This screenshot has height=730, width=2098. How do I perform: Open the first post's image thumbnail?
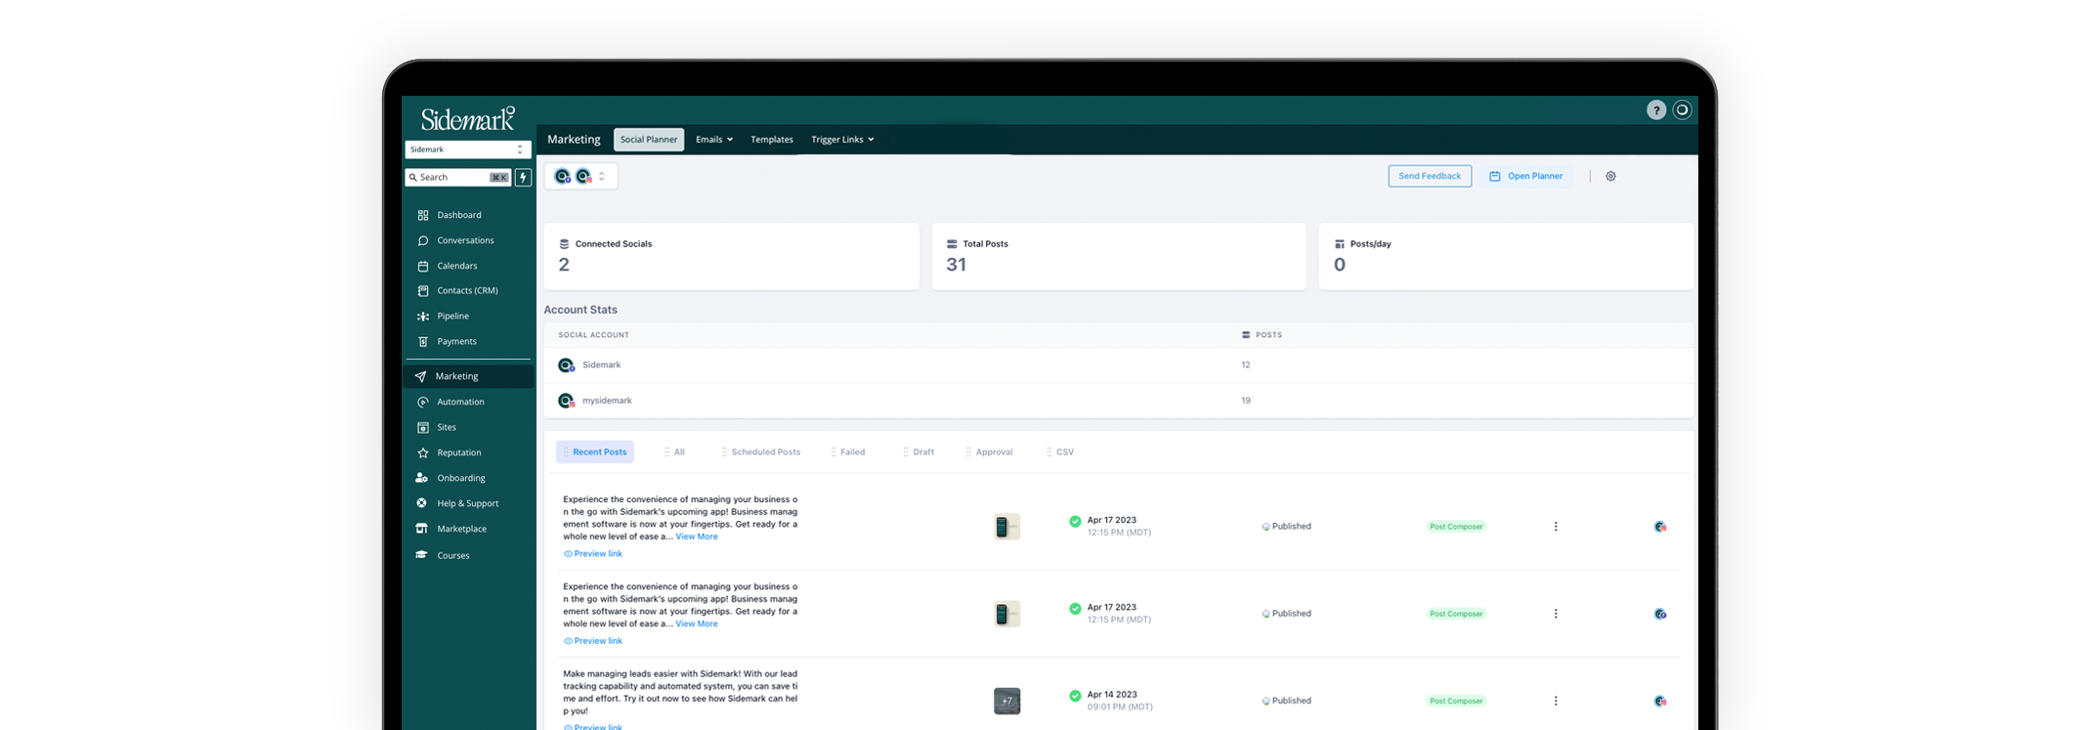coord(1006,527)
